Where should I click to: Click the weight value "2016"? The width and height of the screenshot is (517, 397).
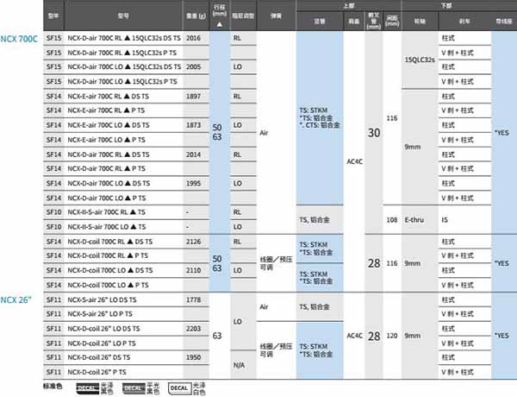tap(193, 38)
